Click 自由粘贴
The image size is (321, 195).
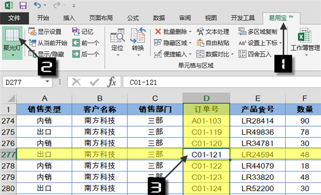click(213, 43)
